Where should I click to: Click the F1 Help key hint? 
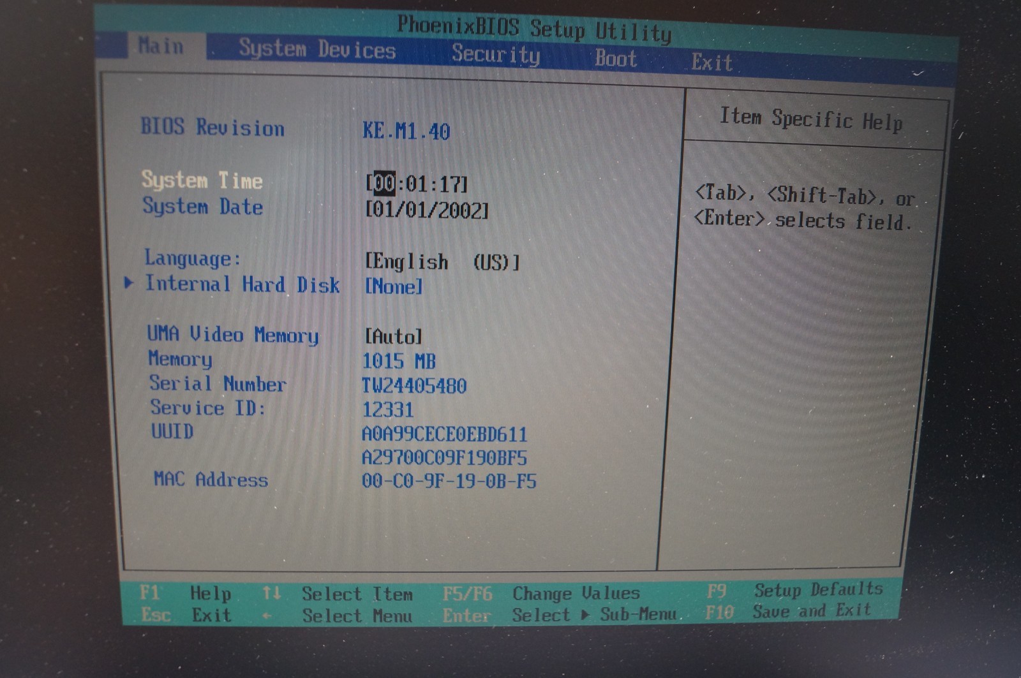pos(186,593)
